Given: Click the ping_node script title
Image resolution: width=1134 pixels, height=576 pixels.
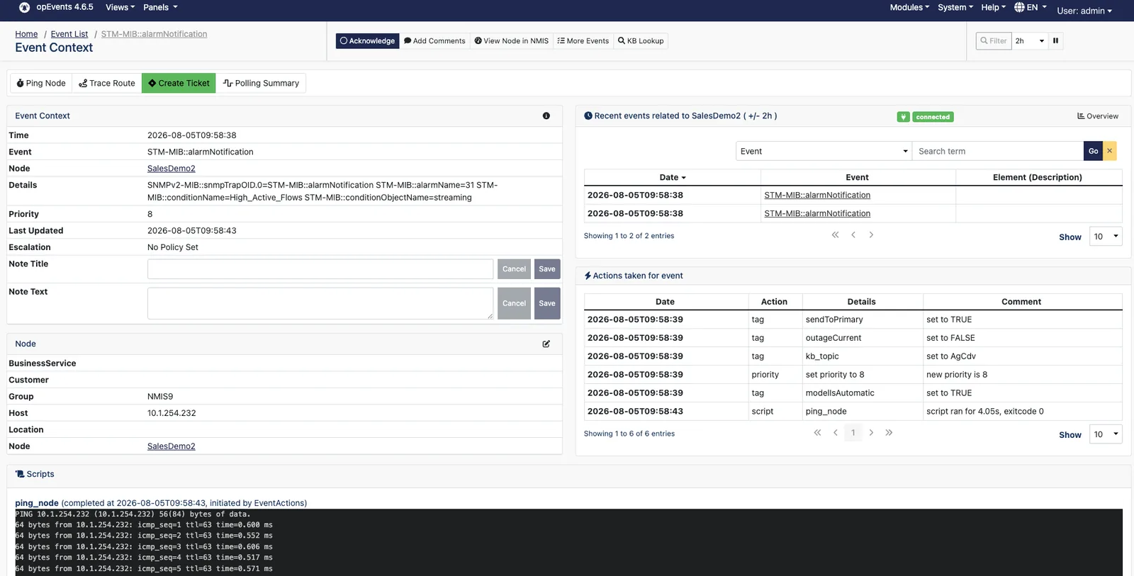Looking at the screenshot, I should [37, 503].
